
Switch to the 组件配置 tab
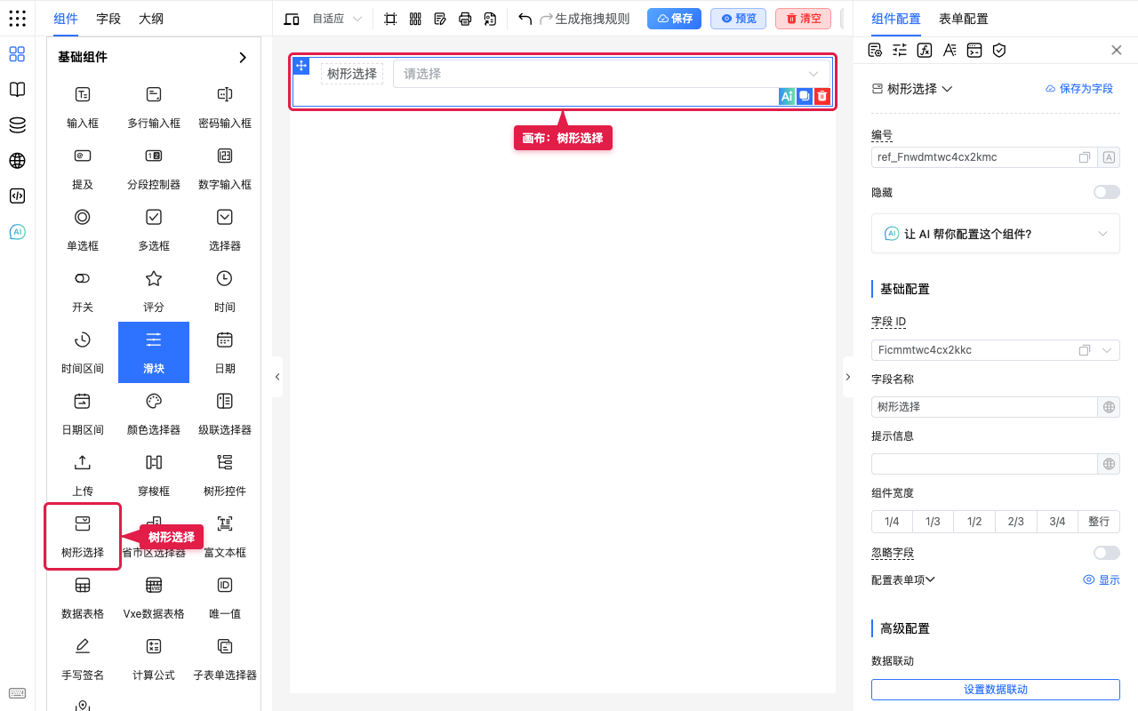click(896, 19)
